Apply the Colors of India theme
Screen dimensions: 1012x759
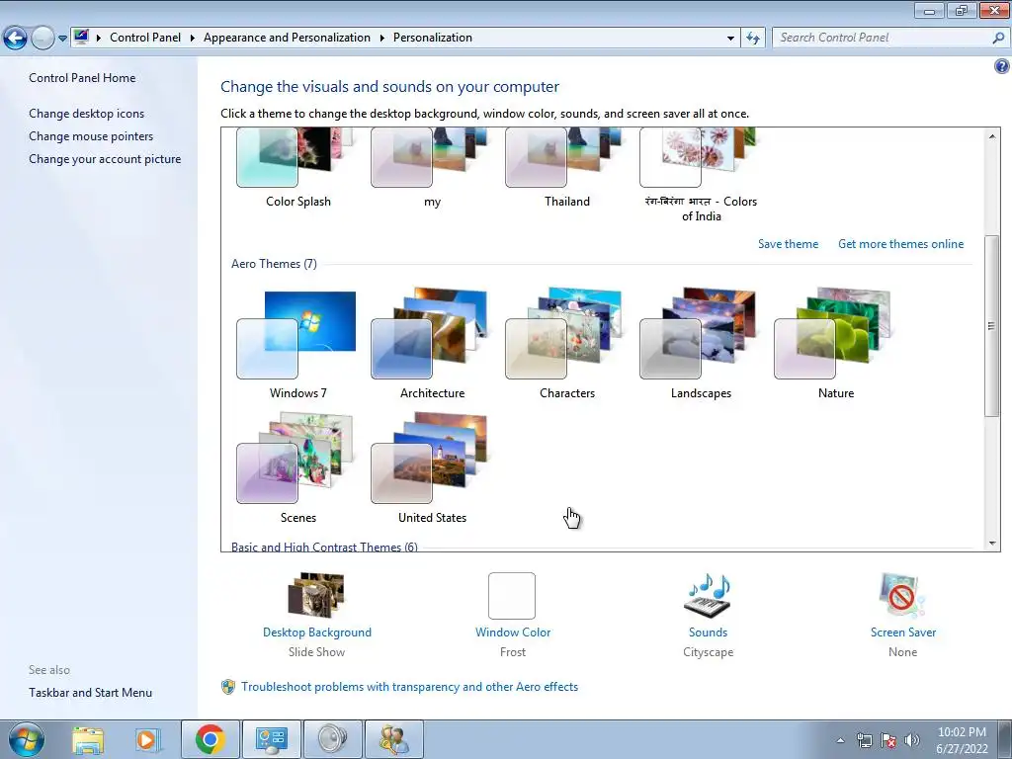701,176
